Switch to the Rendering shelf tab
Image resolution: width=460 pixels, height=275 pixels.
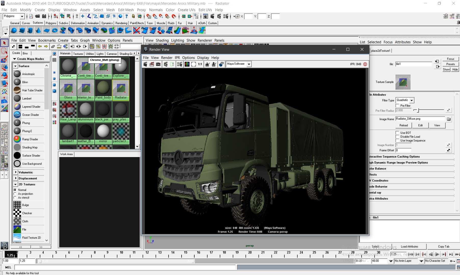tap(121, 23)
